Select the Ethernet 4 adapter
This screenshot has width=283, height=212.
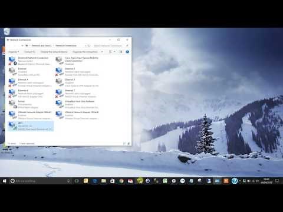[31, 82]
